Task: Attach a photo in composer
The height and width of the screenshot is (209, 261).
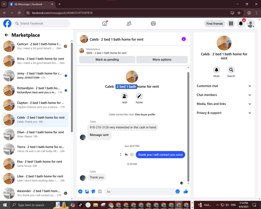Action: pyautogui.click(x=87, y=192)
